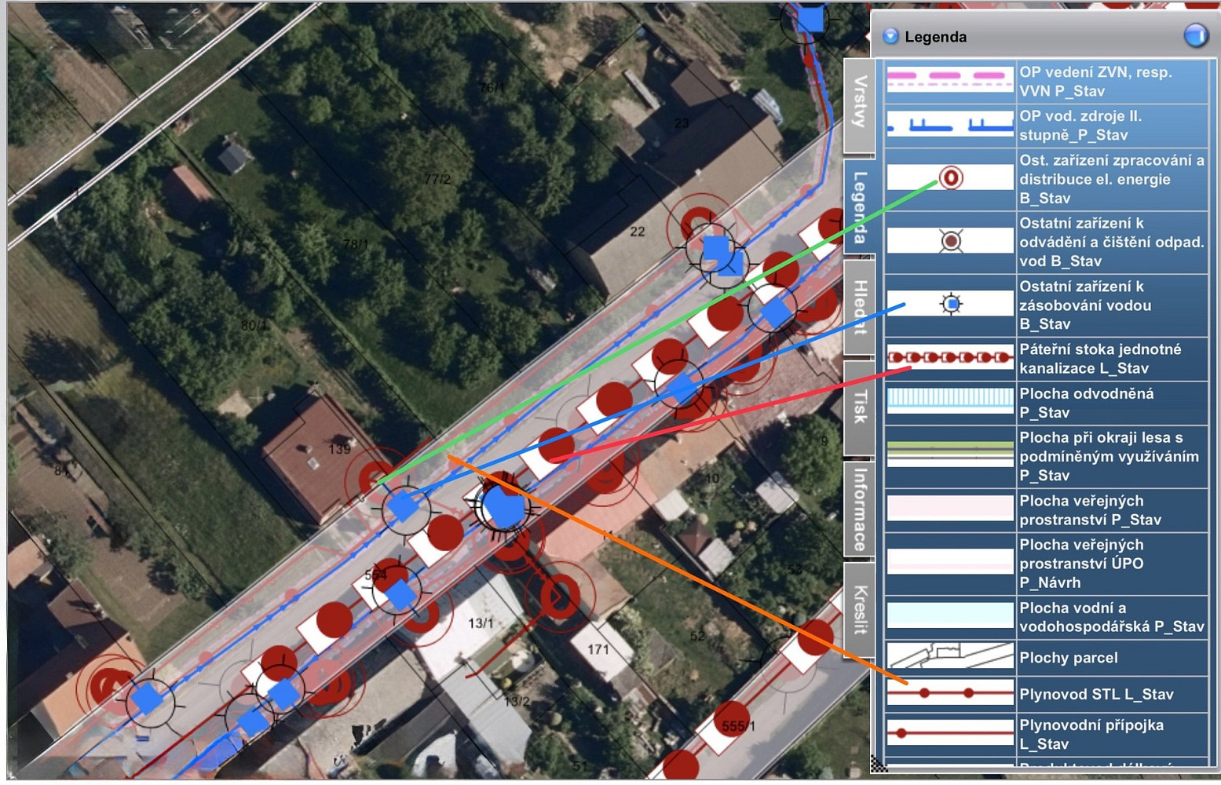Click the Plocha odvodněná legend swatch
This screenshot has height=785, width=1221.
[950, 402]
